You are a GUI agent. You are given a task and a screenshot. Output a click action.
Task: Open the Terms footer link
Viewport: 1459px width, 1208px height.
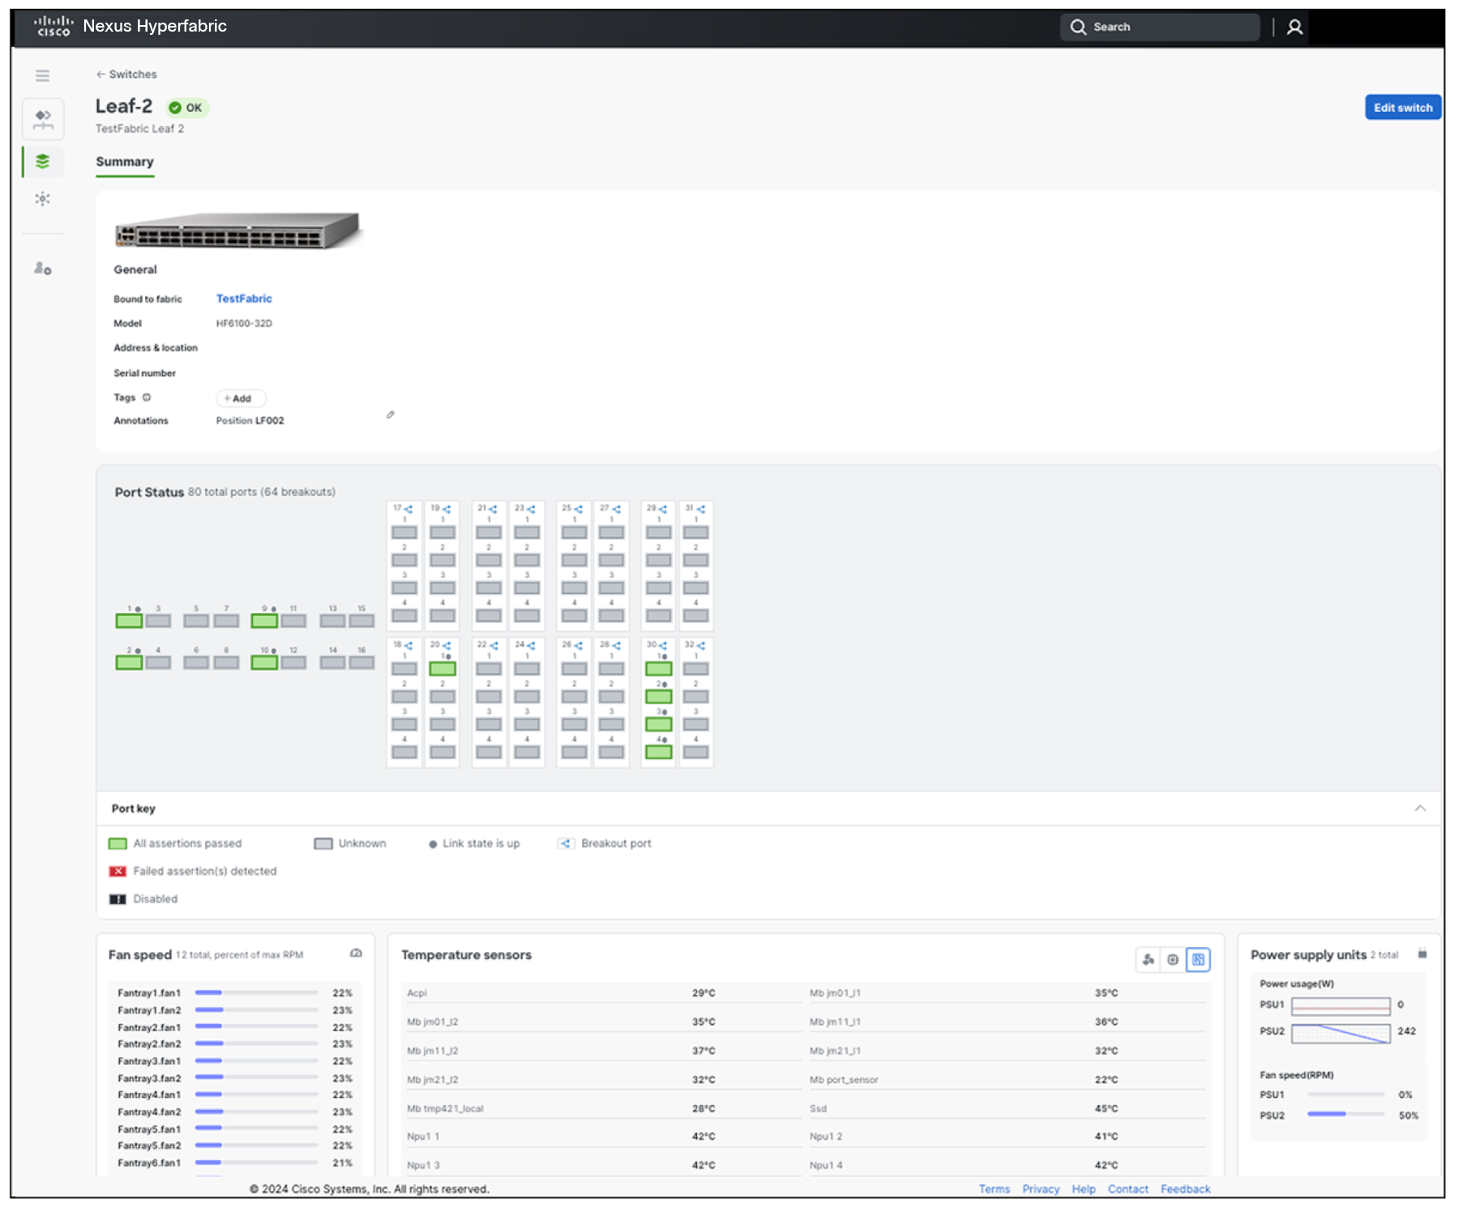tap(994, 1189)
